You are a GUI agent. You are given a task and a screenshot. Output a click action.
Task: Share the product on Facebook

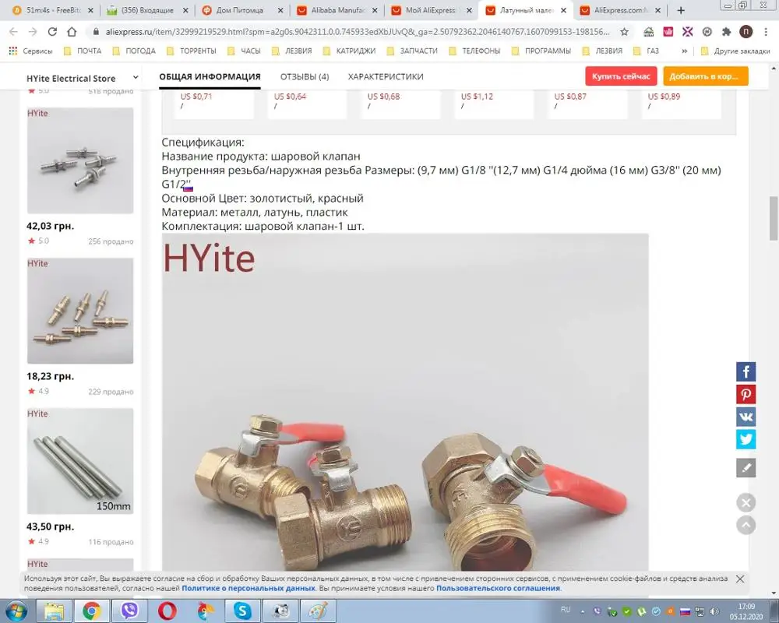pyautogui.click(x=746, y=371)
